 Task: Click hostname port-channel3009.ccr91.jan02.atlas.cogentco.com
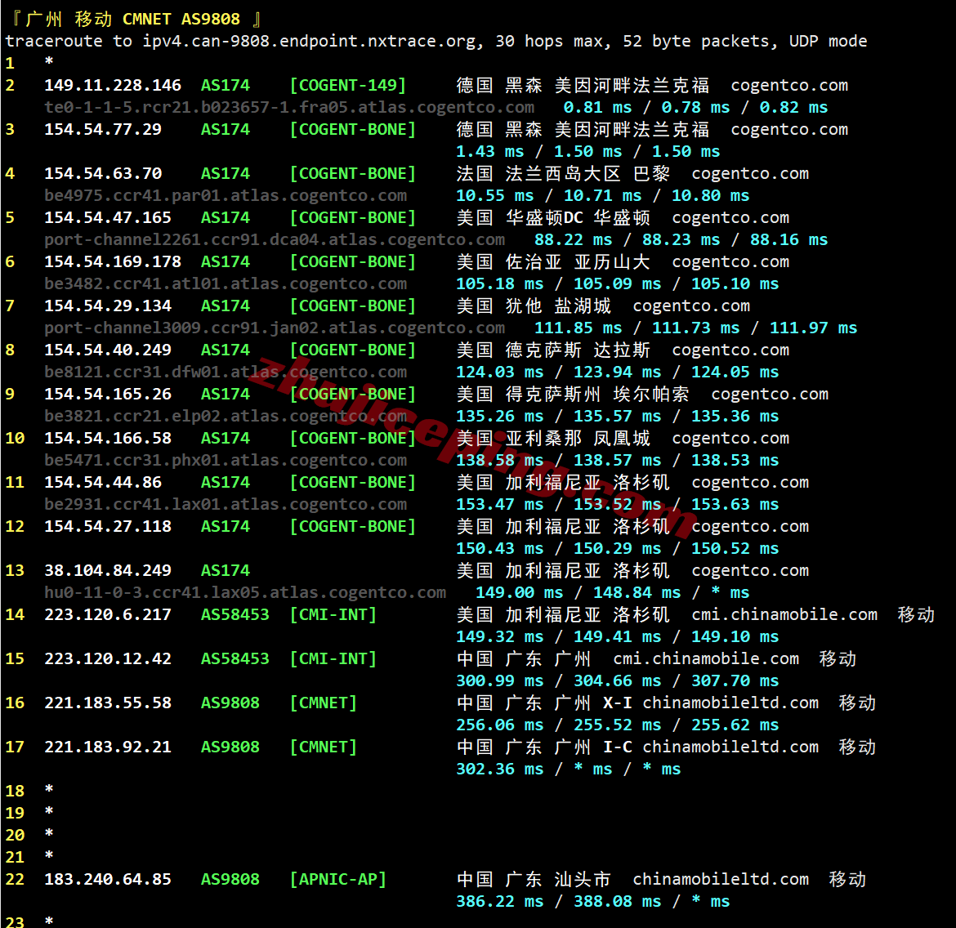pyautogui.click(x=275, y=328)
